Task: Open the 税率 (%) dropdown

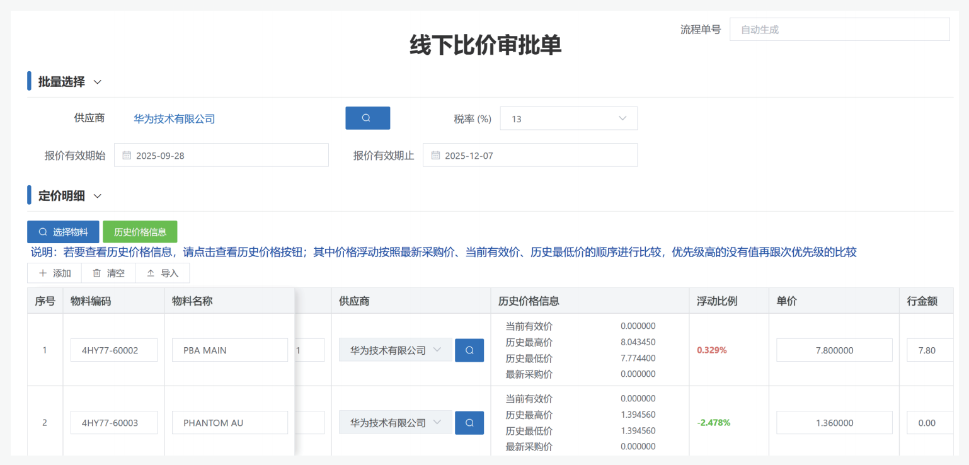Action: pyautogui.click(x=568, y=118)
